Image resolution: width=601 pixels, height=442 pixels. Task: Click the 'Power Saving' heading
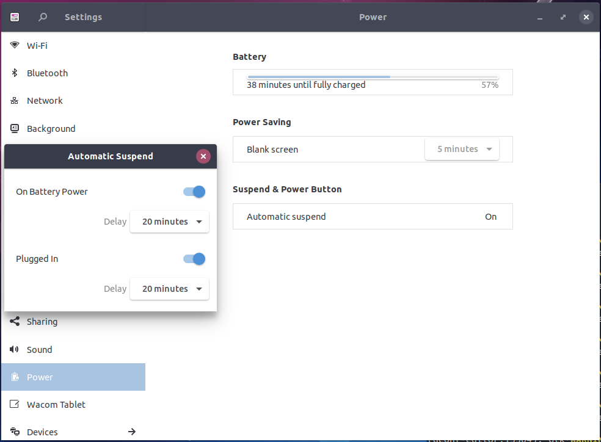262,122
